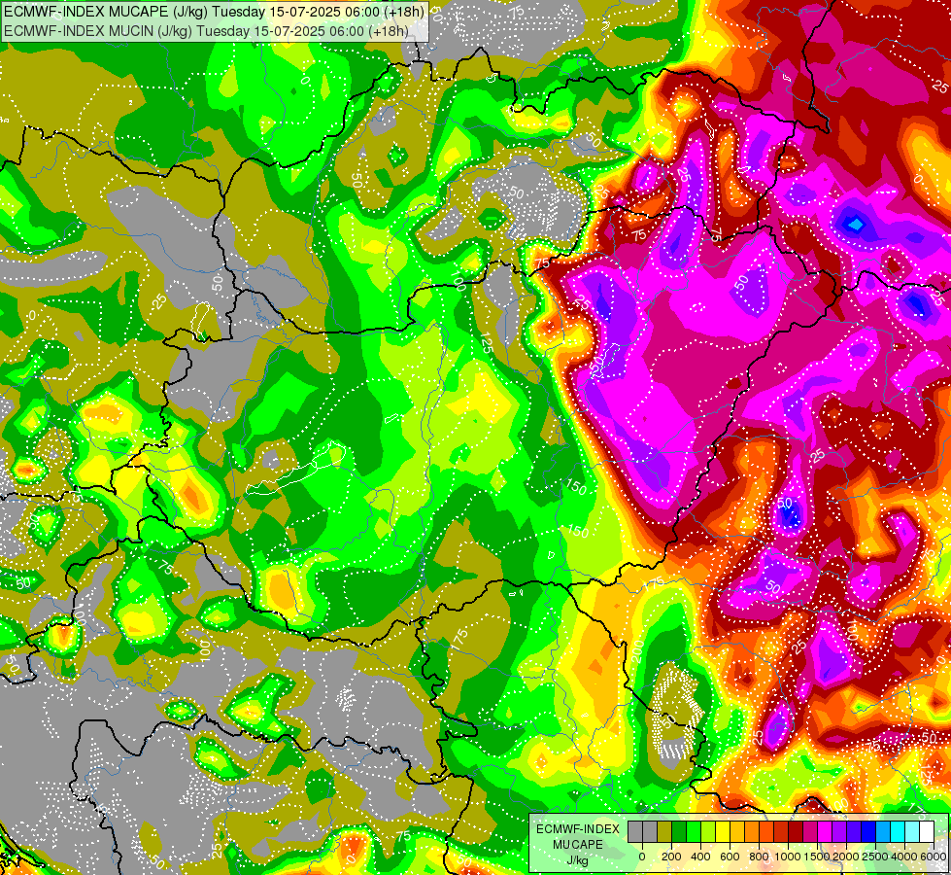The width and height of the screenshot is (951, 875).
Task: Click the J/kg unit label in legend
Action: coord(577,861)
